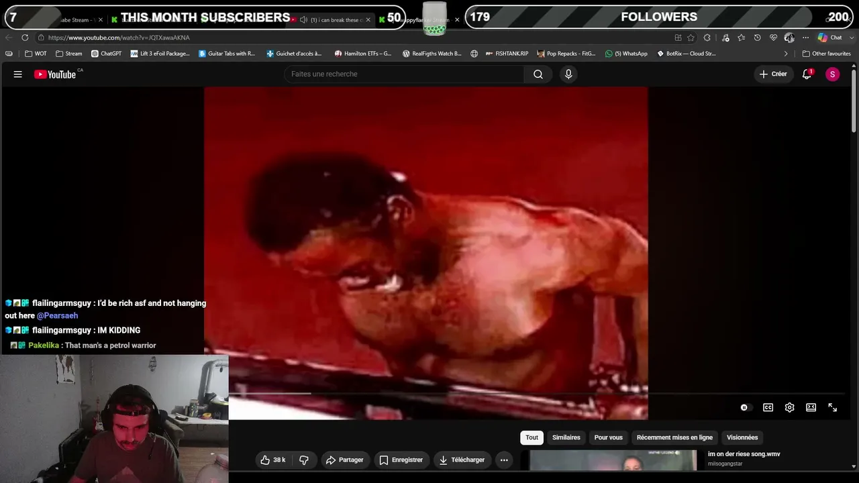Open YouTube notifications bell

[x=807, y=74]
